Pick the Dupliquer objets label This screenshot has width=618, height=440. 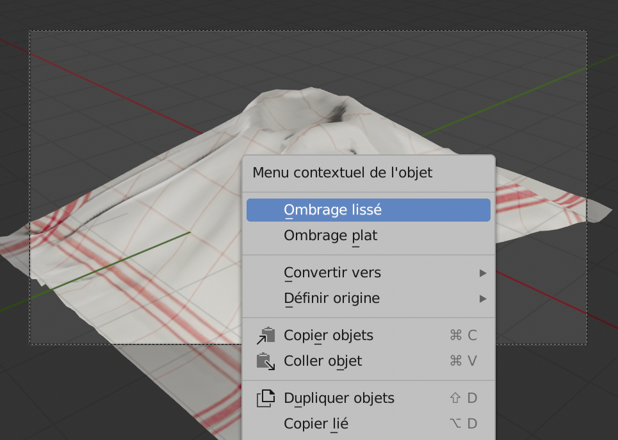(339, 398)
